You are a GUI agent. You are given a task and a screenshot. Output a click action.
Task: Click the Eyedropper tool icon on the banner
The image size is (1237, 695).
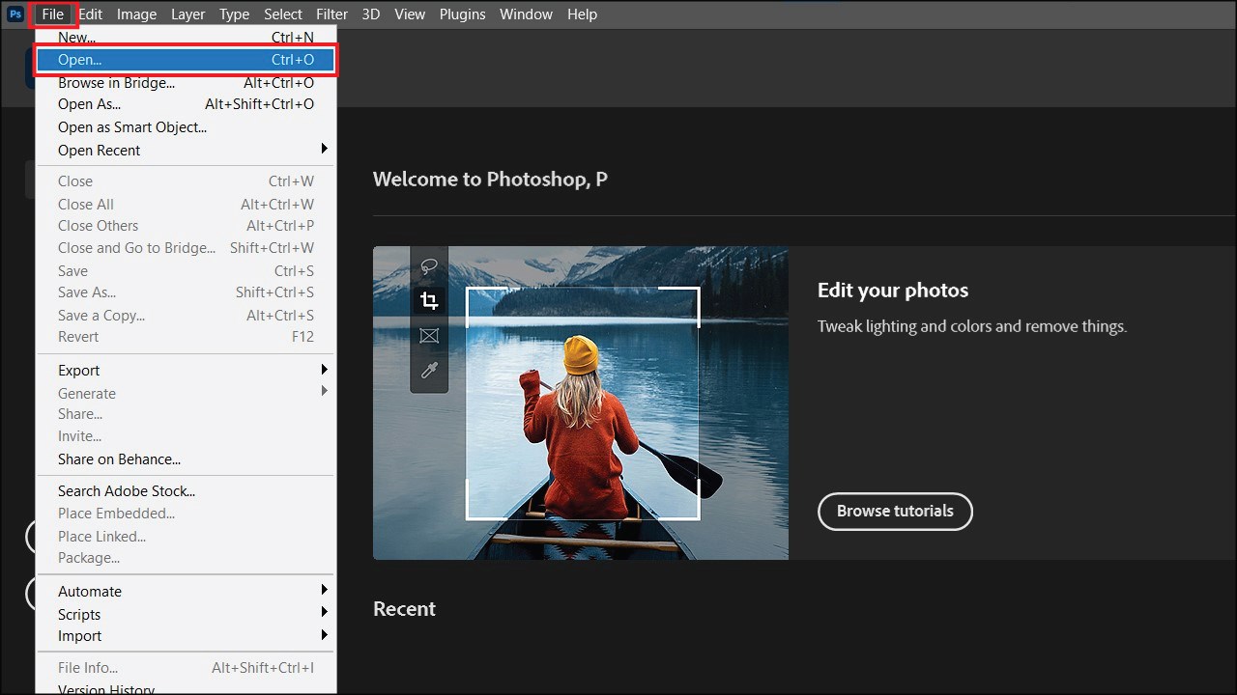[x=429, y=370]
